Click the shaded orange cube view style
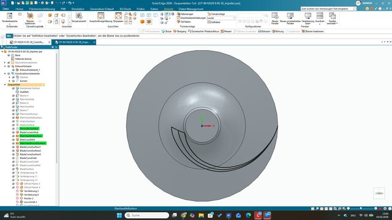Screen dimensions: 392x220 point(142,22)
